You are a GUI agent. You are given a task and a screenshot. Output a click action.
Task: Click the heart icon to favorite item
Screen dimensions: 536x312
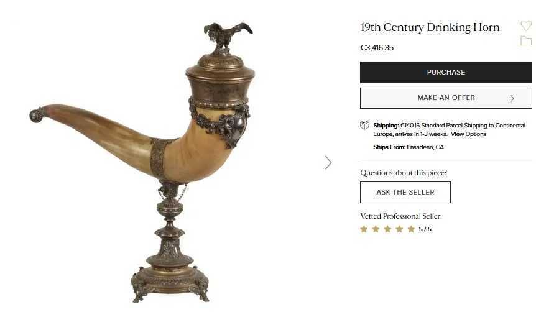pyautogui.click(x=526, y=25)
